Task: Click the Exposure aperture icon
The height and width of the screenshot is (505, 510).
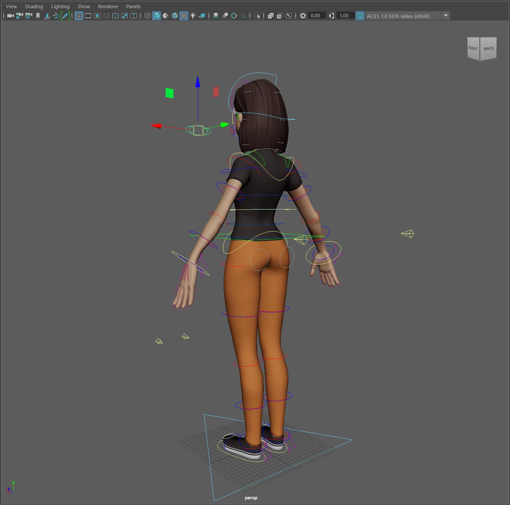Action: 303,16
